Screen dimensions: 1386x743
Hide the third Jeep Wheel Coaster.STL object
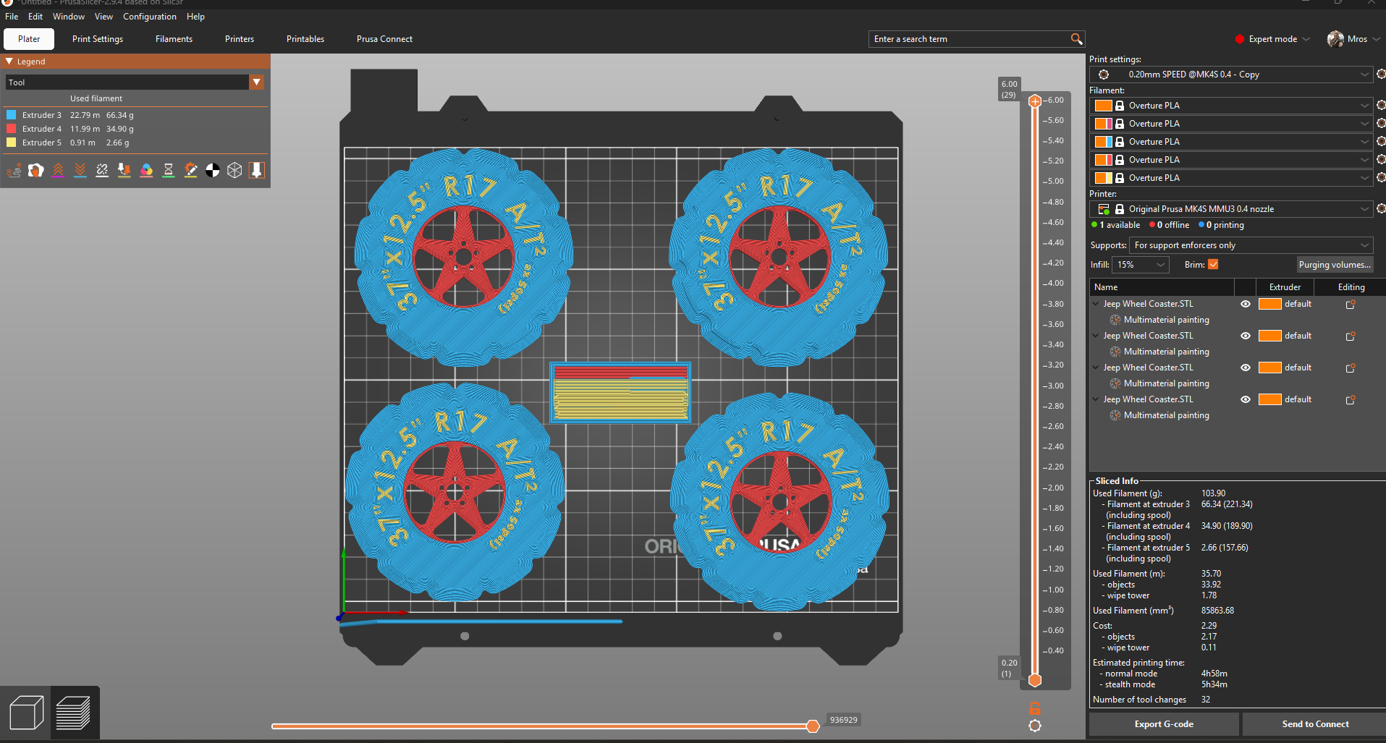pos(1246,368)
